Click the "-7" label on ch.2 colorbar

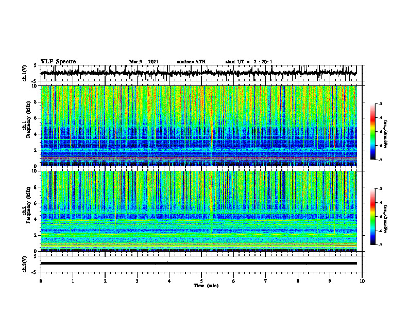tap(380, 245)
